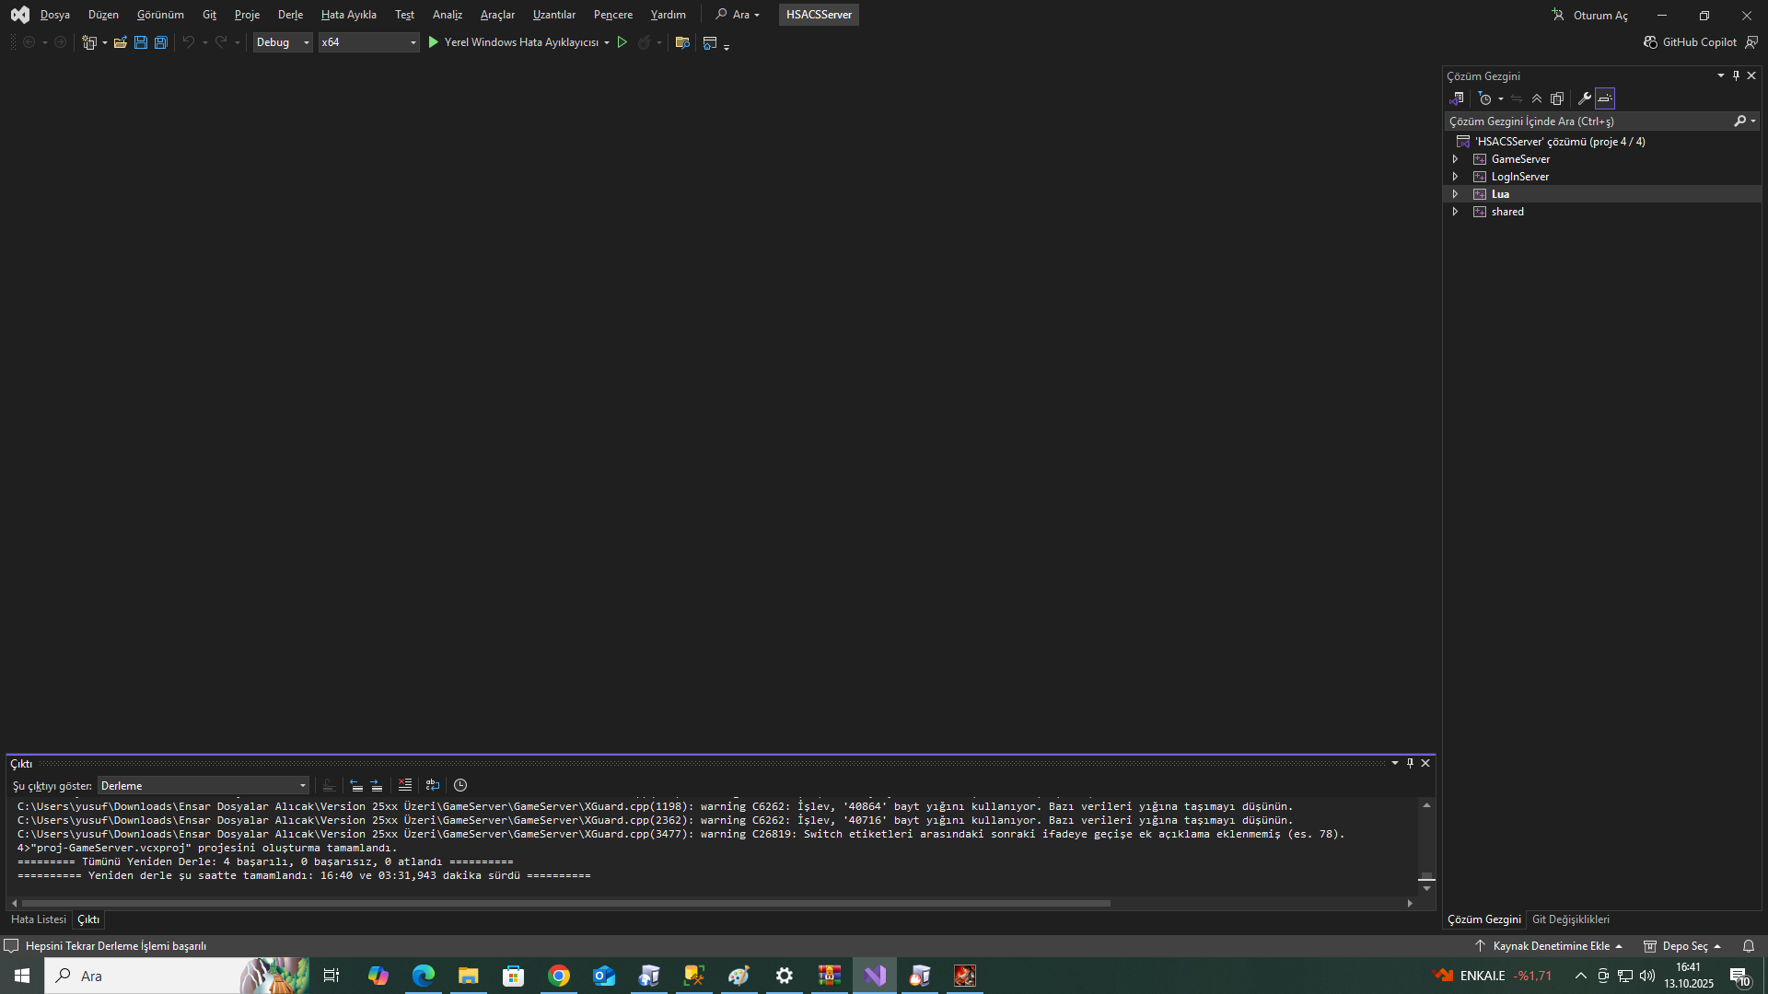The height and width of the screenshot is (994, 1768).
Task: Clear all text in the output pane
Action: click(x=404, y=785)
